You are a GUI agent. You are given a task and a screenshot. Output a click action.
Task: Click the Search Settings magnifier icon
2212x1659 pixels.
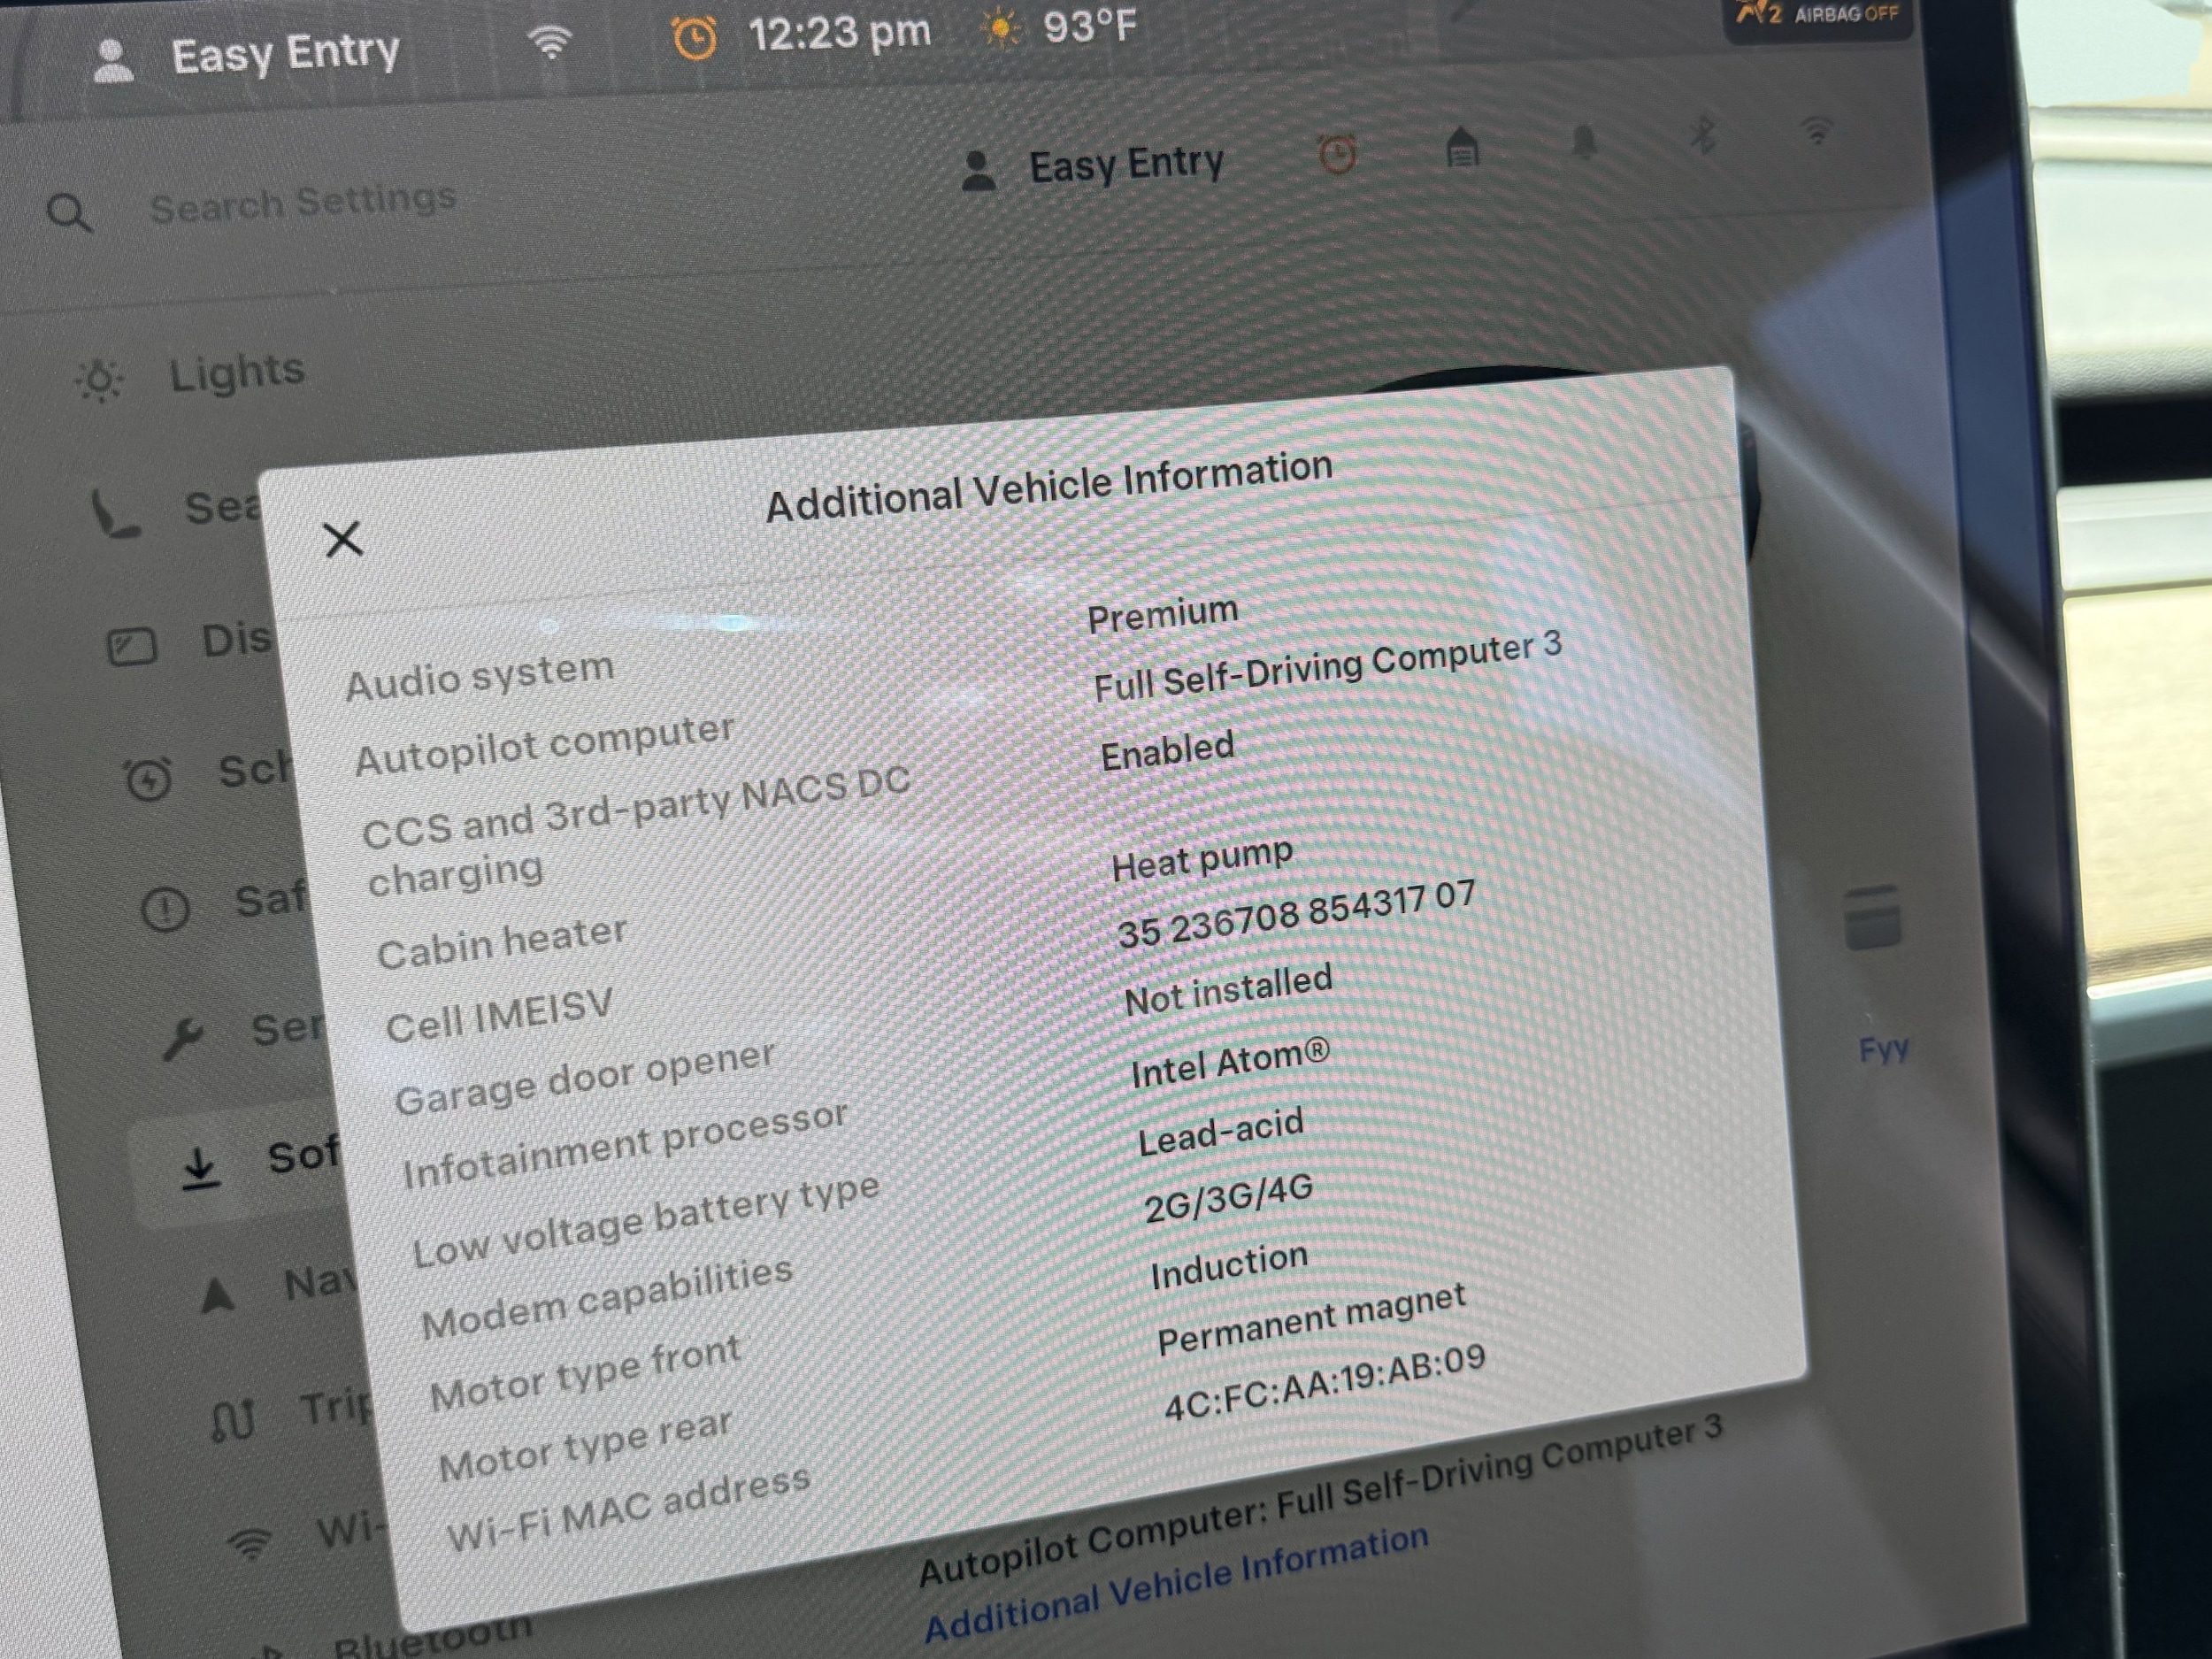click(x=69, y=212)
